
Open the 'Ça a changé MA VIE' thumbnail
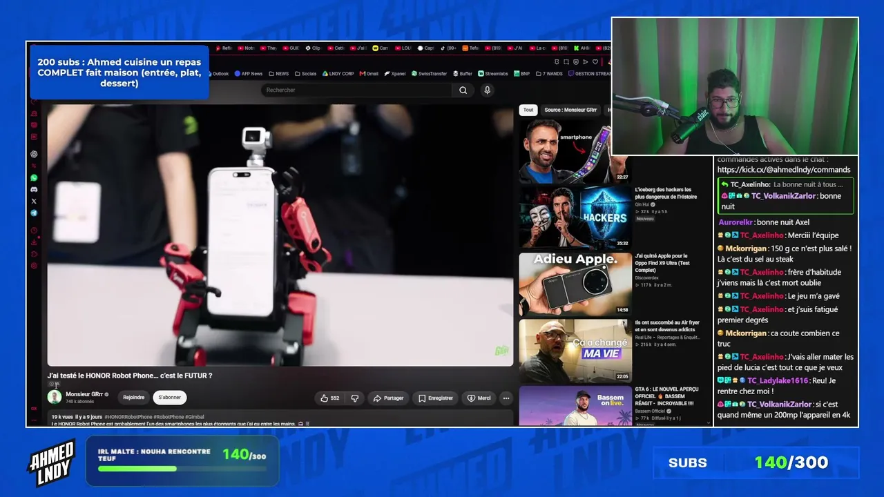pos(575,351)
